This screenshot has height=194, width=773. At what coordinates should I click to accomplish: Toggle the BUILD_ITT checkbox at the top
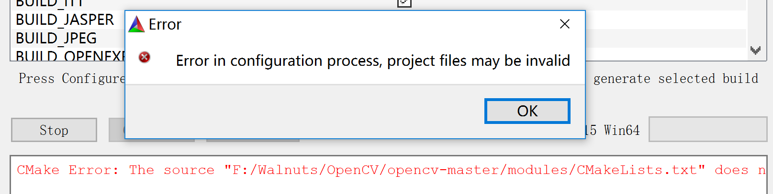404,2
